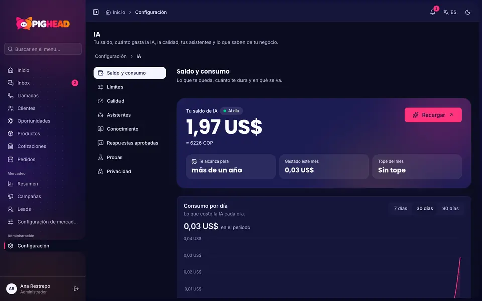The height and width of the screenshot is (301, 482).
Task: Open Inbox in the sidebar
Action: (43, 83)
